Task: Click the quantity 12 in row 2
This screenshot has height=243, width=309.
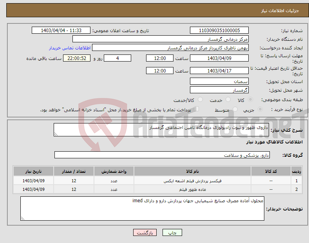Action: click(74, 189)
